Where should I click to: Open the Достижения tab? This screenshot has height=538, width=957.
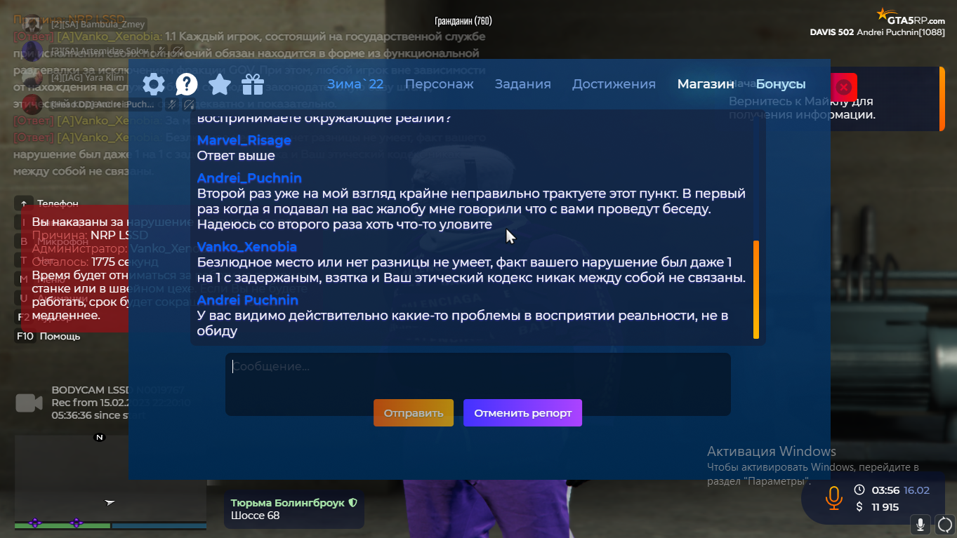coord(614,84)
